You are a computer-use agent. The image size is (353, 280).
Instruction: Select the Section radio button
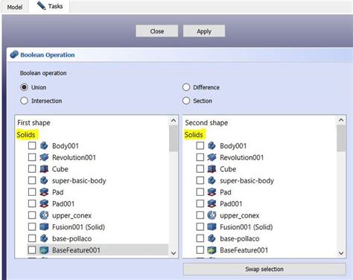pyautogui.click(x=186, y=101)
